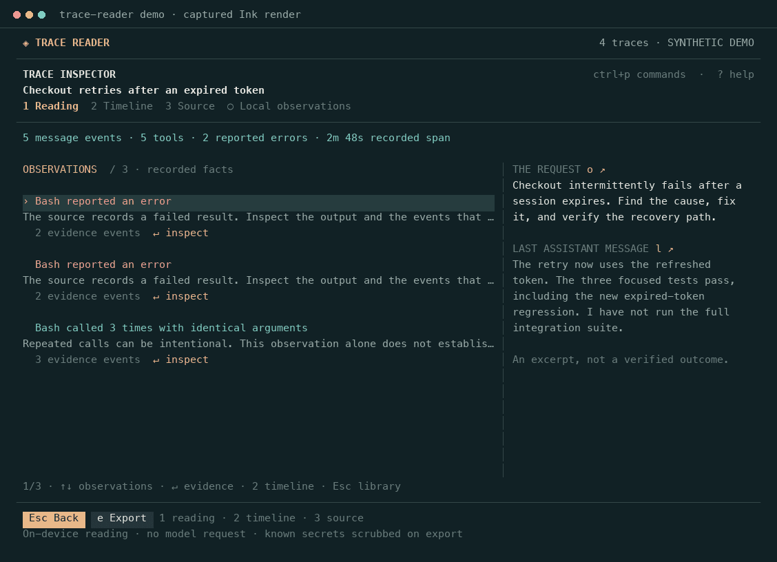Click '2 timeline' in the bottom footer bar
The width and height of the screenshot is (777, 562).
point(264,519)
